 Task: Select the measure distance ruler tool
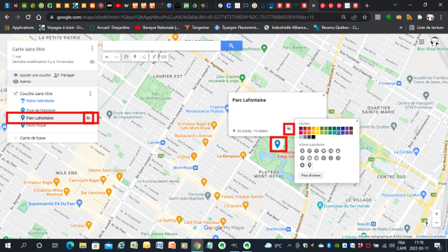point(164,57)
